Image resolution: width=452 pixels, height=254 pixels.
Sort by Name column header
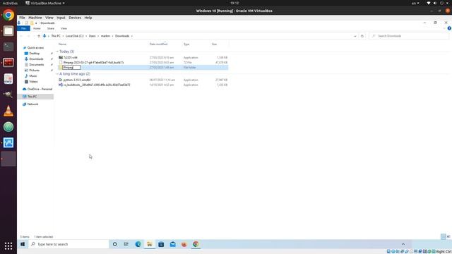coord(62,44)
